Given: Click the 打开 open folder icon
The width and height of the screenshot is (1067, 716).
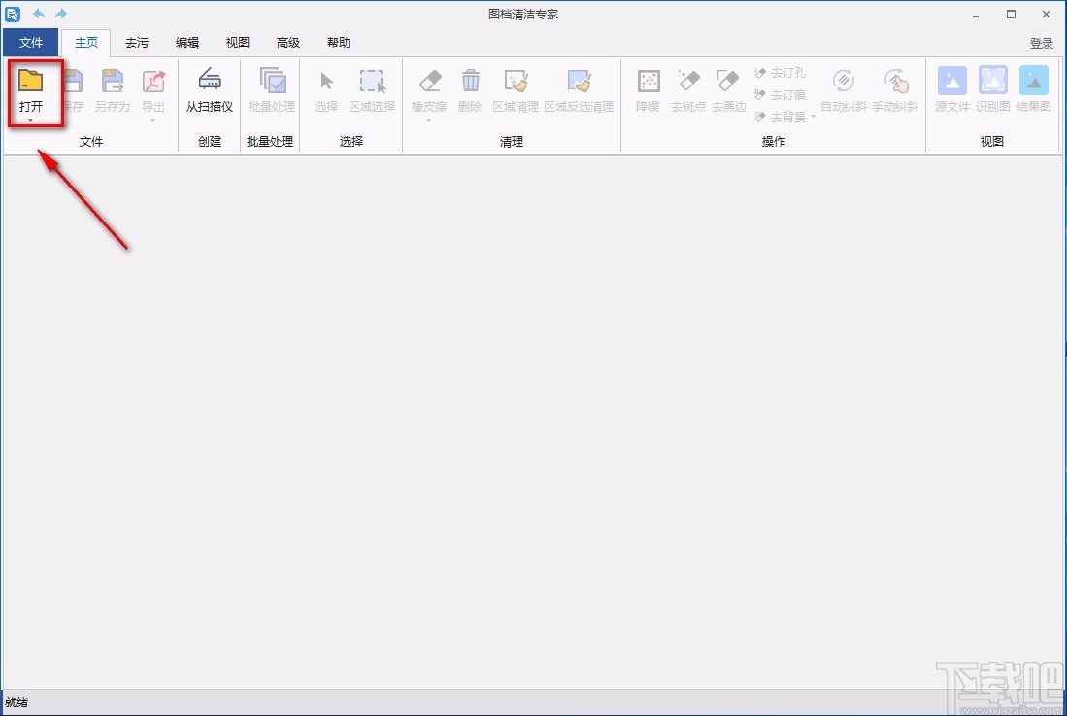Looking at the screenshot, I should [31, 81].
